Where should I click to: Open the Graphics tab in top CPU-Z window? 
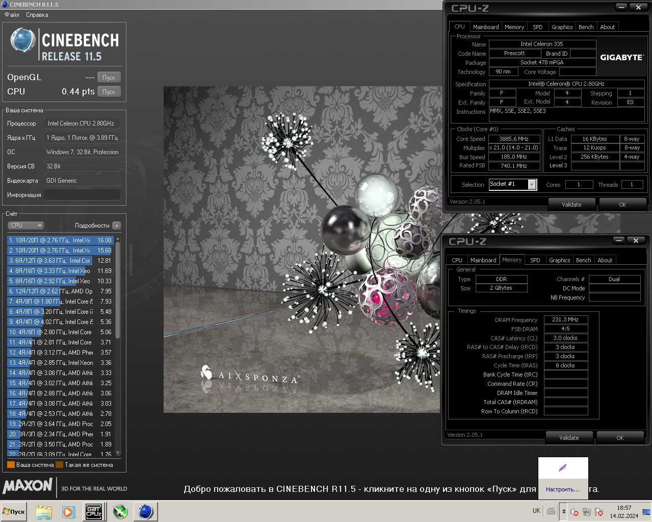(x=562, y=27)
